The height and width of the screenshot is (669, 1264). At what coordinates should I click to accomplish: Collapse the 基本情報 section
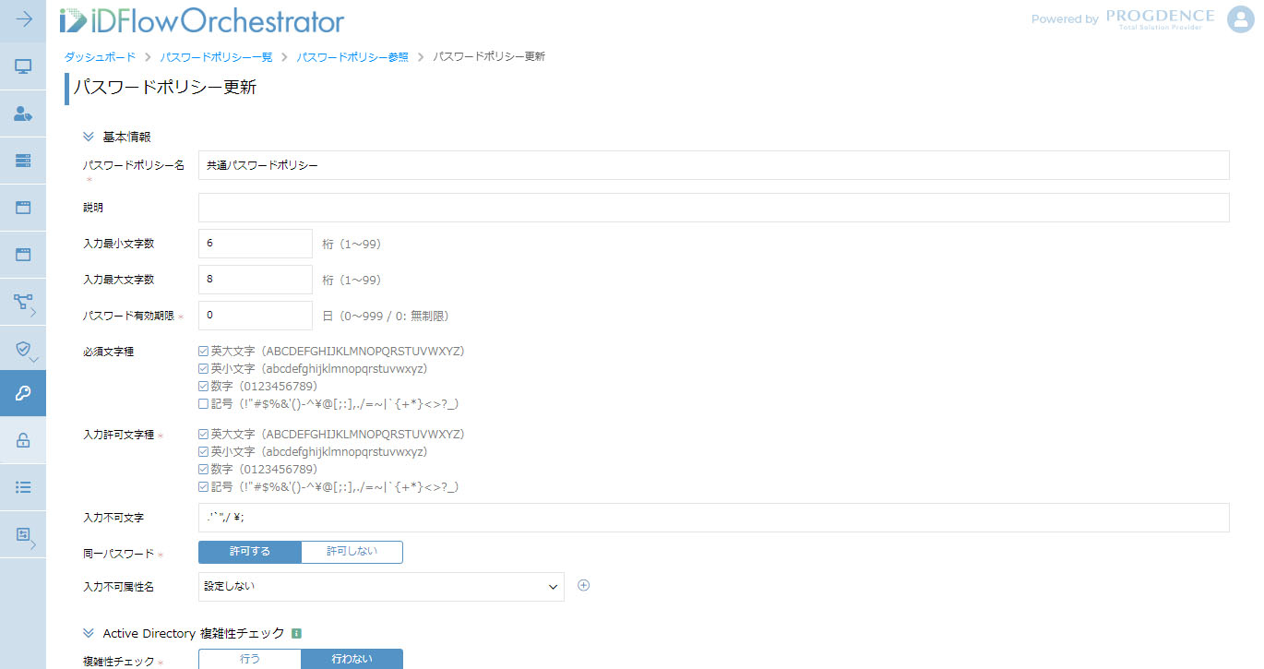(x=89, y=137)
